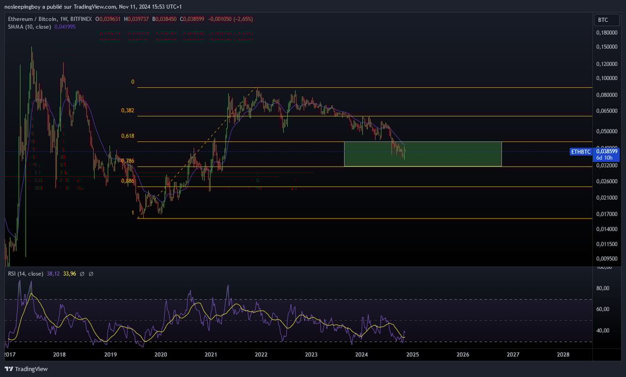Click the 0,021000 price axis label
Screen dimensions: 626x377
coord(607,198)
